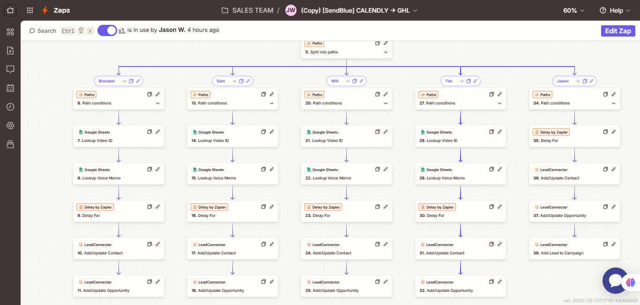Click the calendar icon in left sidebar
The width and height of the screenshot is (640, 305).
10,88
